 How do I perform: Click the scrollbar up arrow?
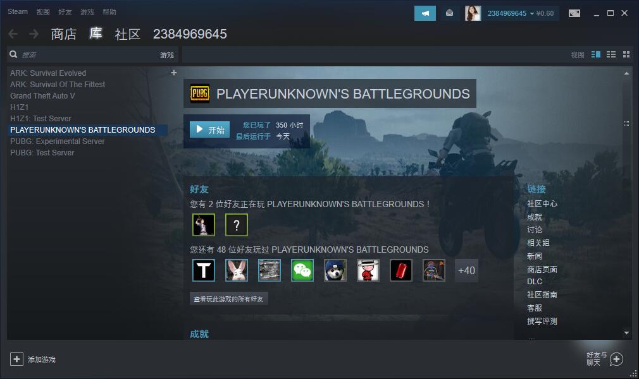tap(626, 73)
